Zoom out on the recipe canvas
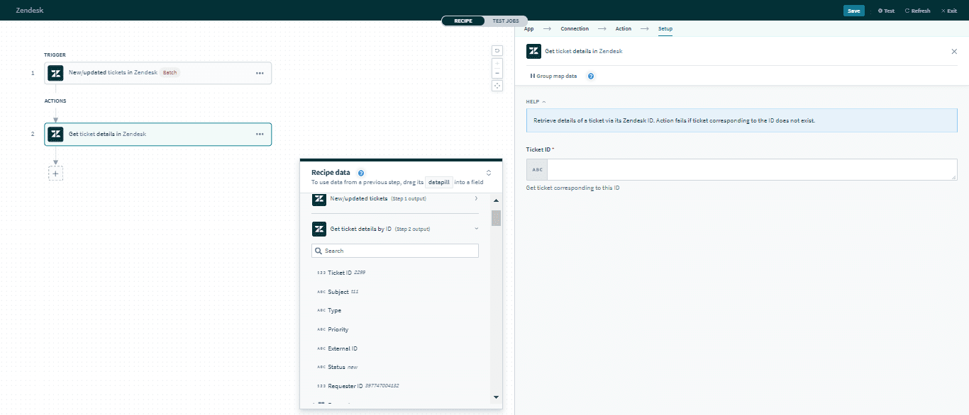The height and width of the screenshot is (415, 969). 497,73
